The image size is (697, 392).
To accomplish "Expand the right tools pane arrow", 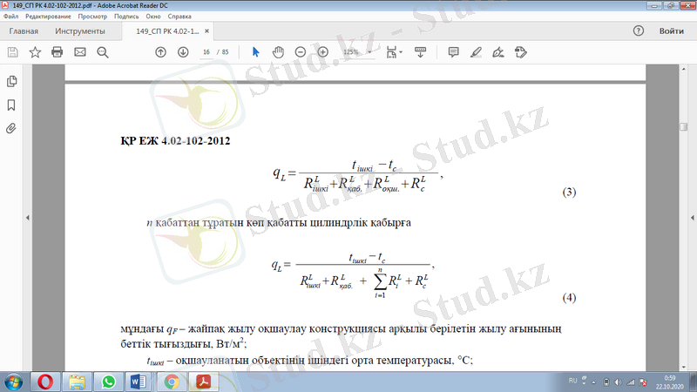I will click(x=693, y=218).
